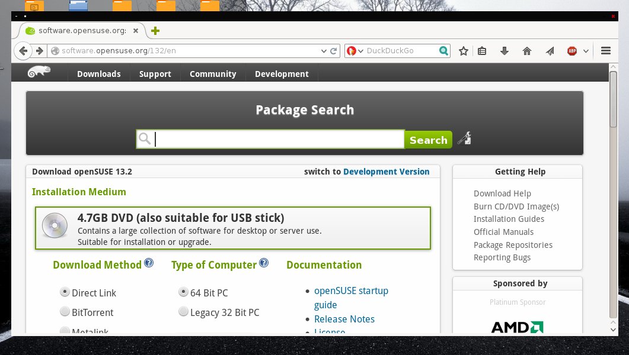Click the page vertical scrollbar thumb
The image size is (629, 355).
point(613,99)
